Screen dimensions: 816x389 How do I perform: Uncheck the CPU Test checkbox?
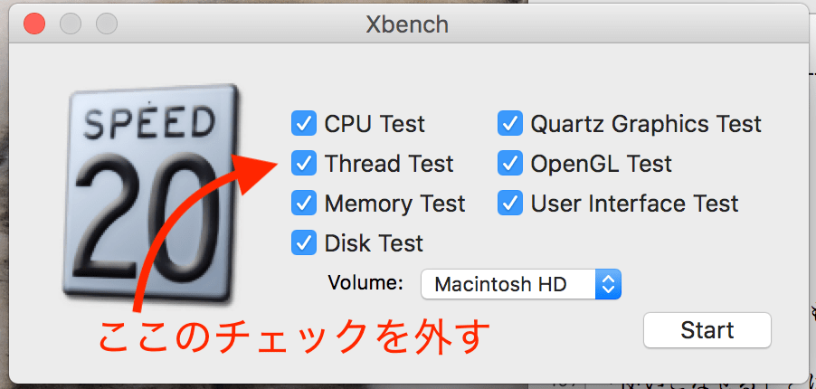tap(303, 123)
